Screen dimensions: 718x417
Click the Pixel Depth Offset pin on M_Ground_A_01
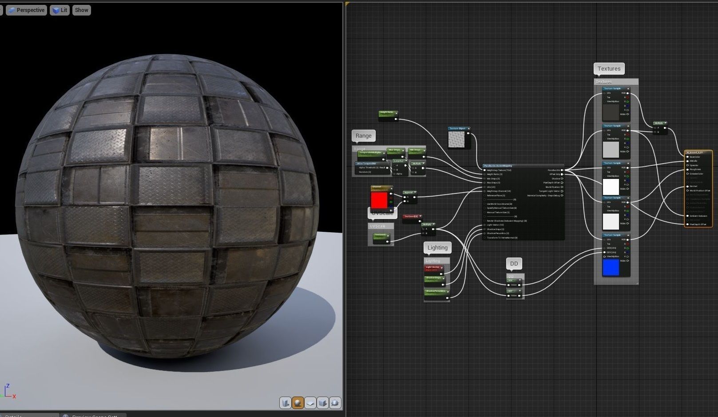pos(687,224)
